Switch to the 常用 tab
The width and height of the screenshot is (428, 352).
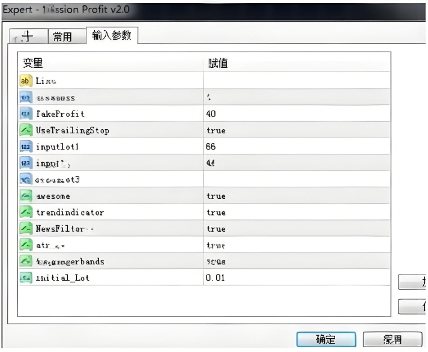pos(62,37)
